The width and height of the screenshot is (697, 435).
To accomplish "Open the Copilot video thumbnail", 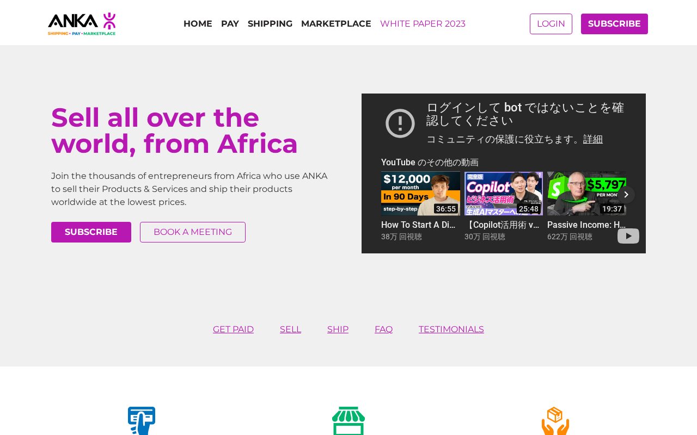I will tap(504, 194).
